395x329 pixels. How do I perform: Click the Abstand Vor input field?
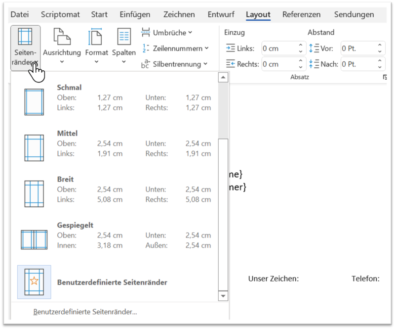(358, 48)
